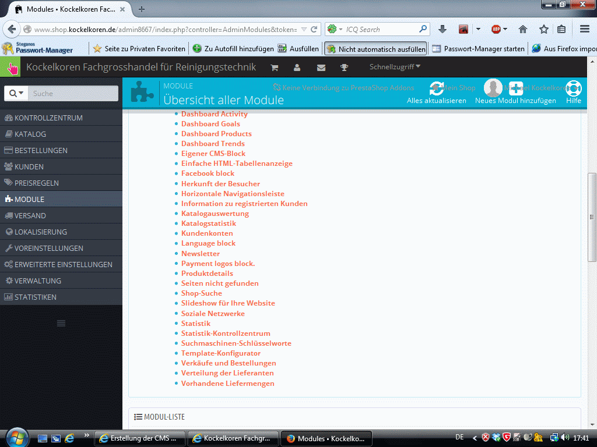Launch Internet Explorer from quick launch
Viewport: 597px width, 447px height.
69,438
